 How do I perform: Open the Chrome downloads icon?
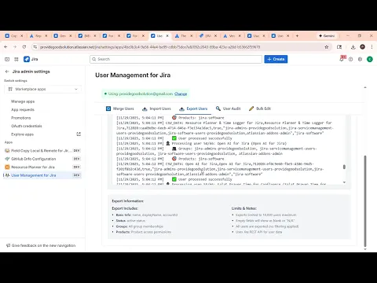pos(353,47)
